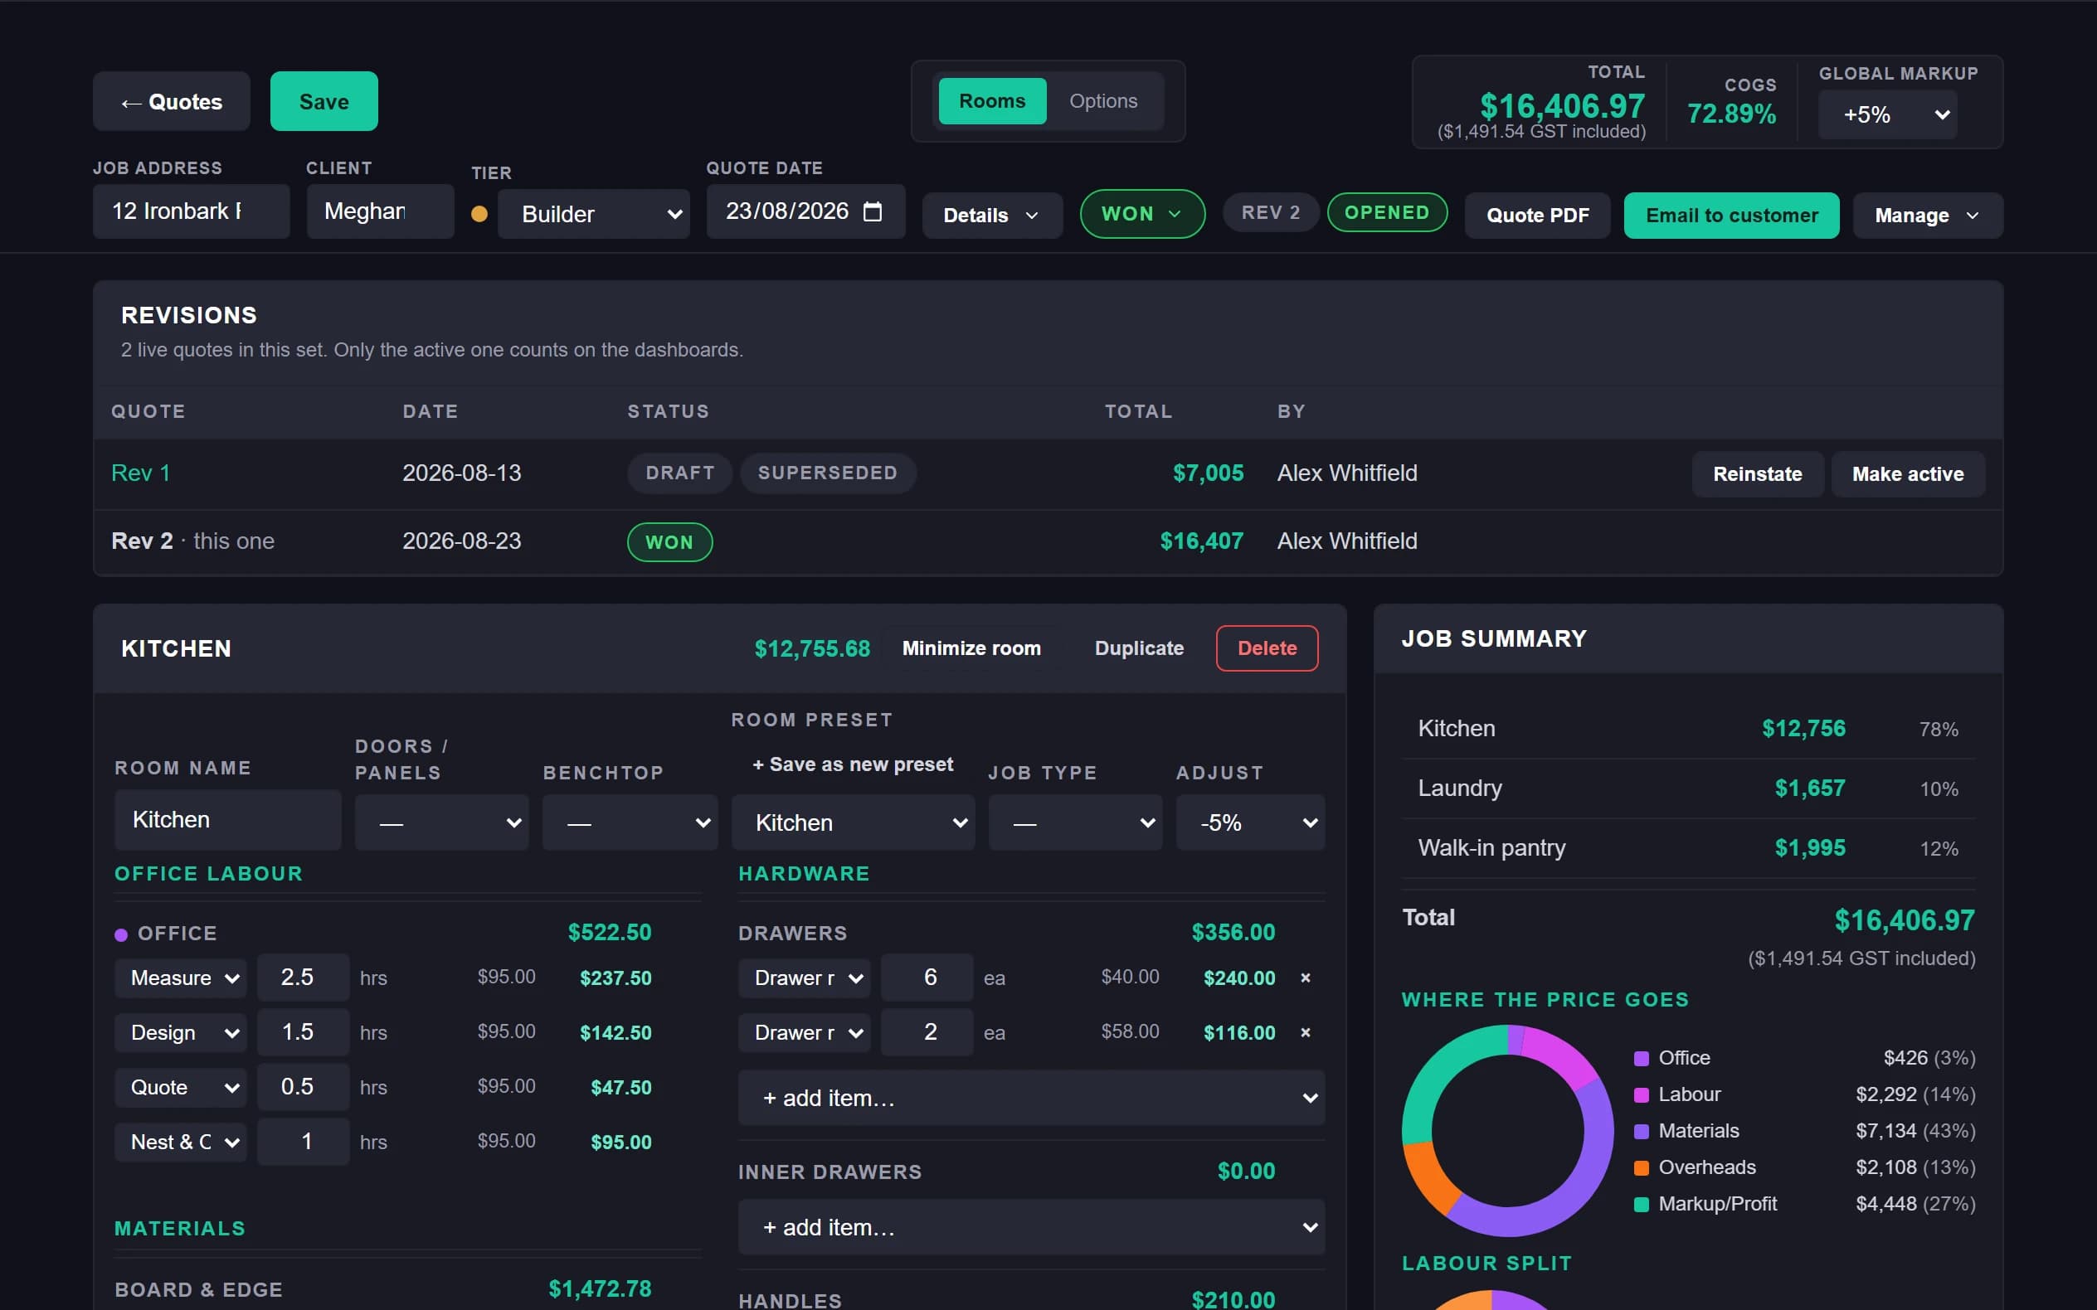Open the Benchtop dropdown
This screenshot has height=1310, width=2097.
(x=629, y=822)
